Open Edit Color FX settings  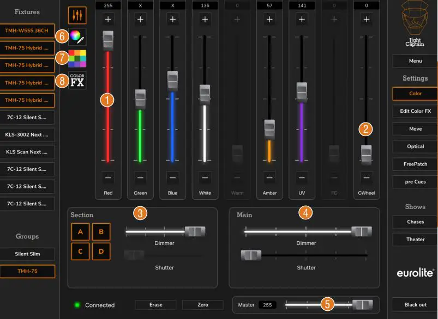415,111
